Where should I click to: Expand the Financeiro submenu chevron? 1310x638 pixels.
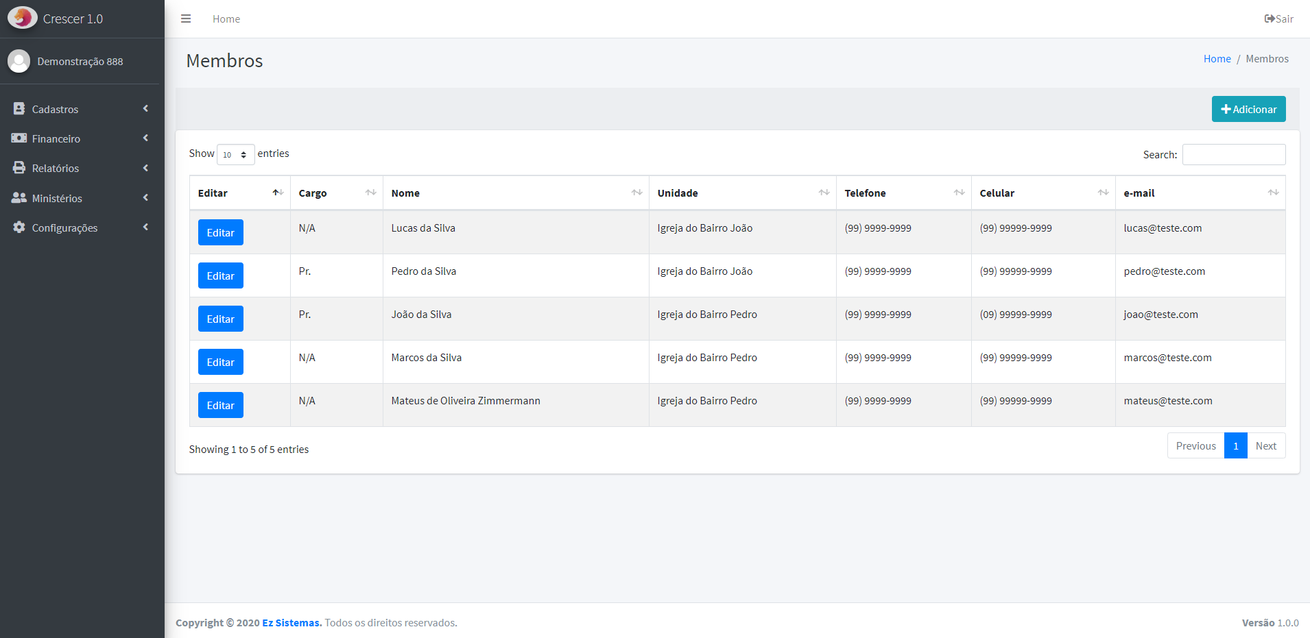[145, 138]
